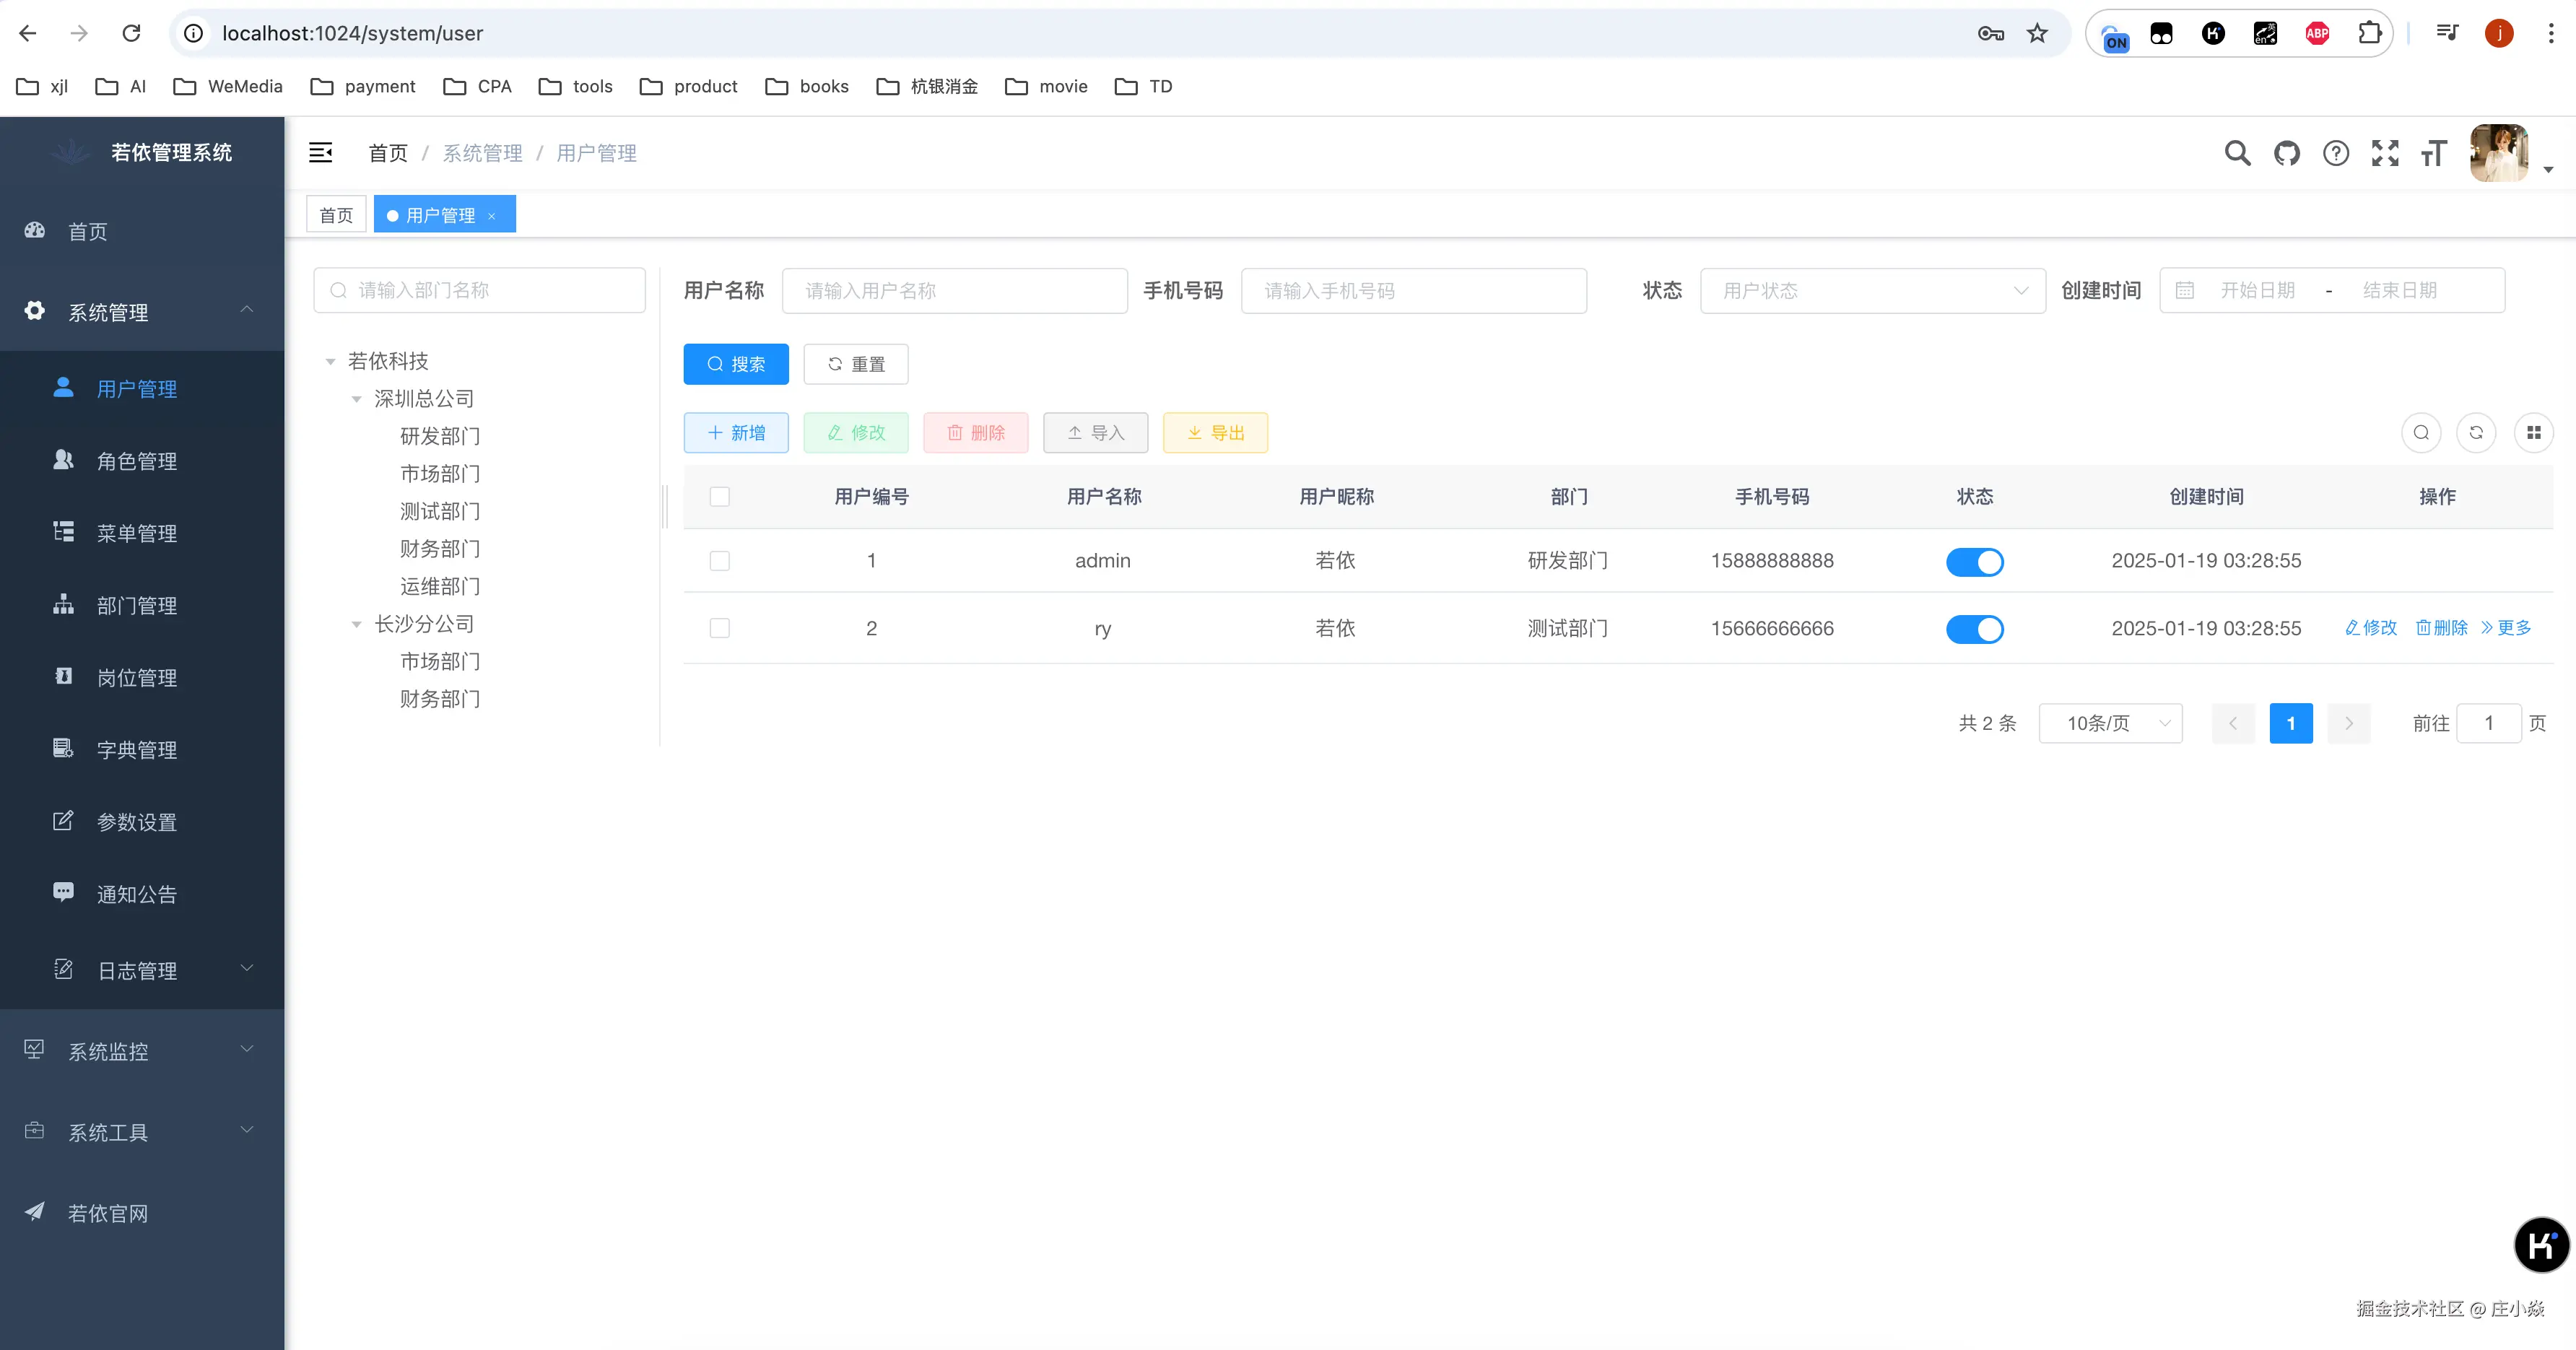Image resolution: width=2576 pixels, height=1350 pixels.
Task: Tick the select-all header checkbox
Action: pos(719,496)
